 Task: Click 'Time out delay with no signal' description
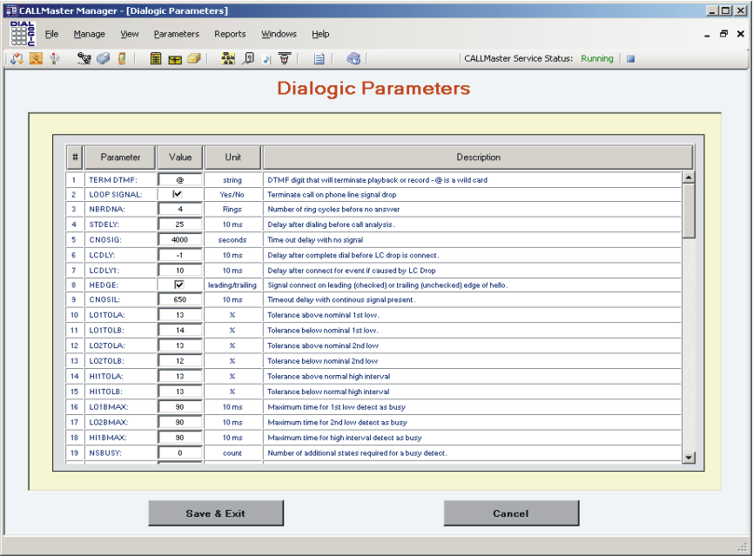click(315, 239)
